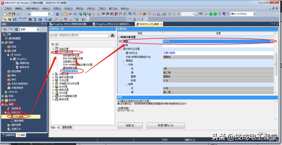282x145 pixels.
Task: Click the 检查(K) button
Action: click(x=130, y=126)
